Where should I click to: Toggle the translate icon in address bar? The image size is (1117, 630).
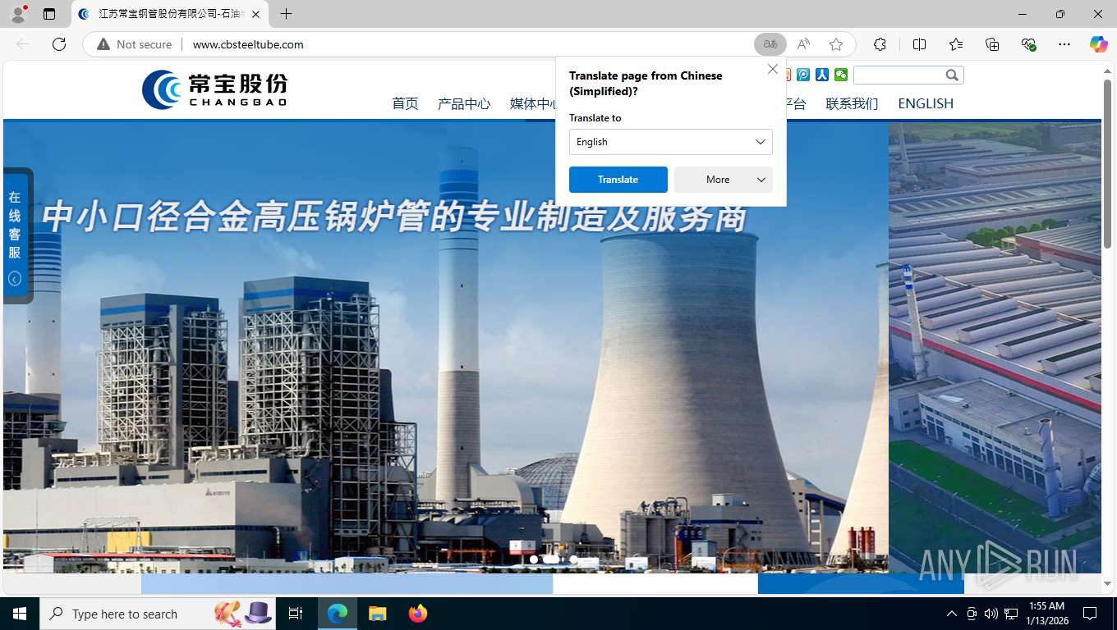(770, 44)
